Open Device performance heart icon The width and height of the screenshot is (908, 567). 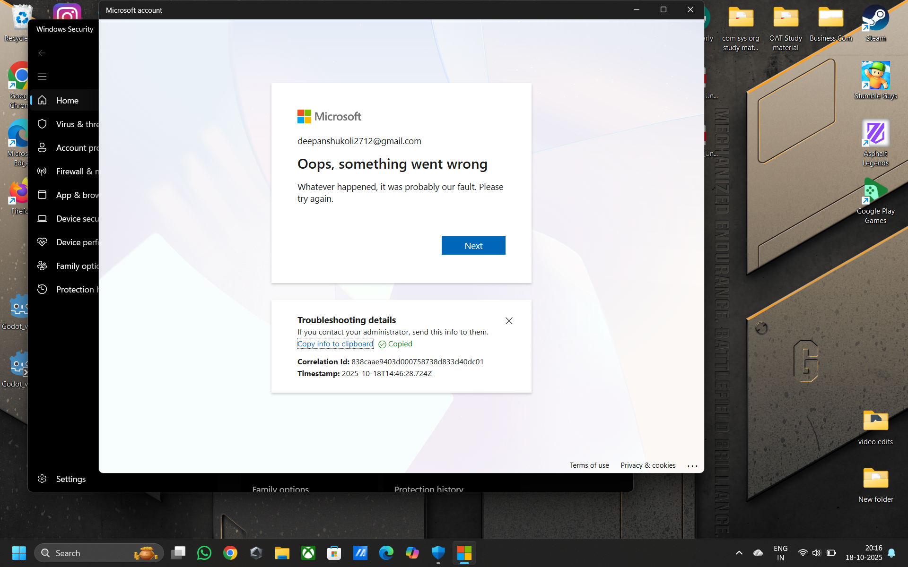point(42,242)
